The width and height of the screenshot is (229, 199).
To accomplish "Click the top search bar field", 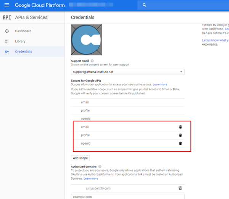I will pyautogui.click(x=183, y=5).
